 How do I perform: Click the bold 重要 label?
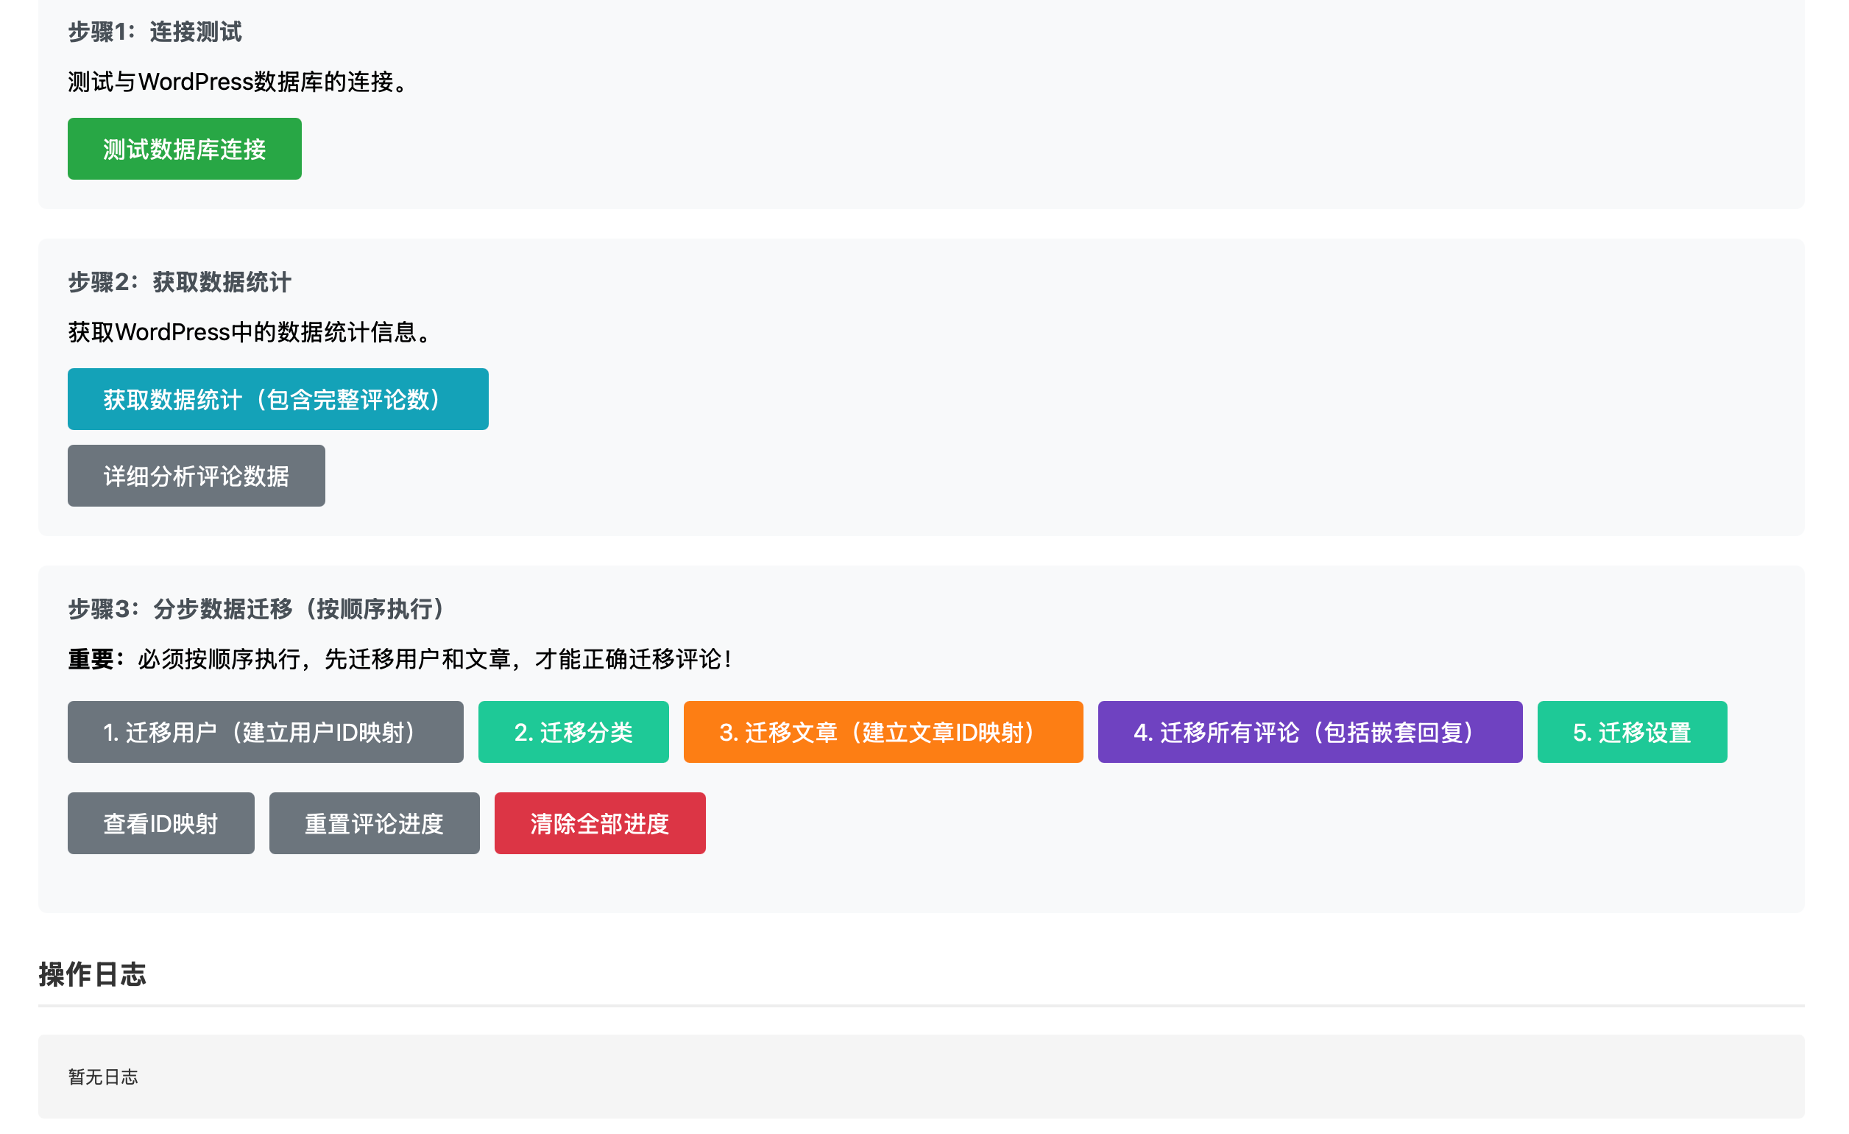[91, 659]
